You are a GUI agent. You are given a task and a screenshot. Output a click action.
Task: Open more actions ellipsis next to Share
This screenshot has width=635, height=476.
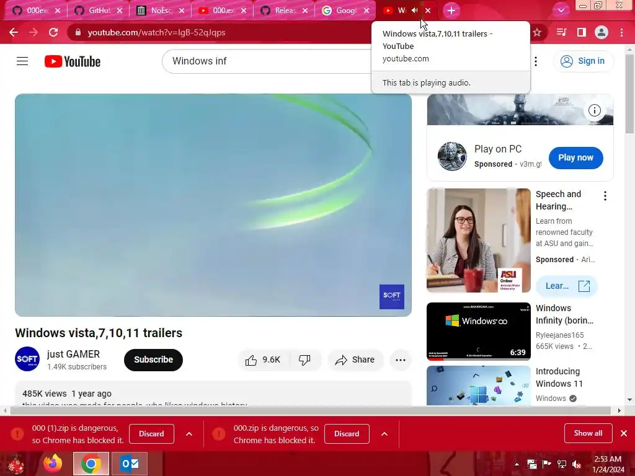tap(401, 360)
